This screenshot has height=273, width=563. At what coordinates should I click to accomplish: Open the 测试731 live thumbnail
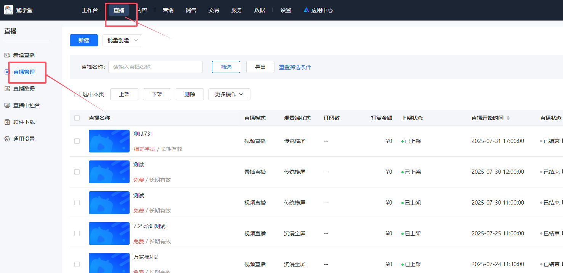coord(109,141)
